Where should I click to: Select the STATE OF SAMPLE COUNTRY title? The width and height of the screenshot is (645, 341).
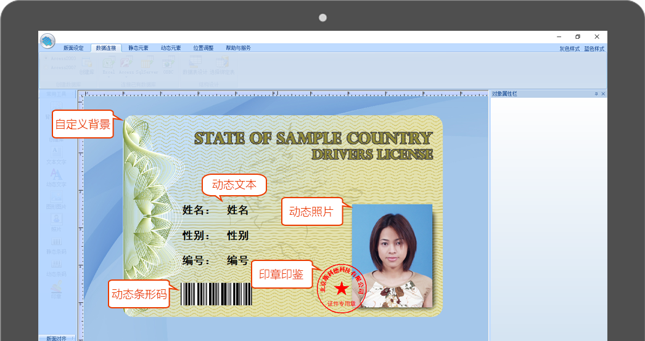(313, 138)
